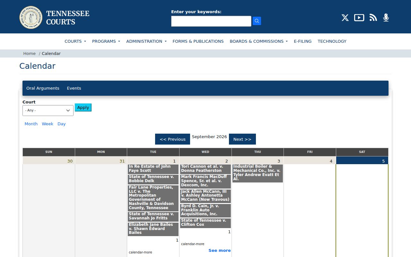Go to the previous month
Screen dimensions: 411x257
coord(172,139)
